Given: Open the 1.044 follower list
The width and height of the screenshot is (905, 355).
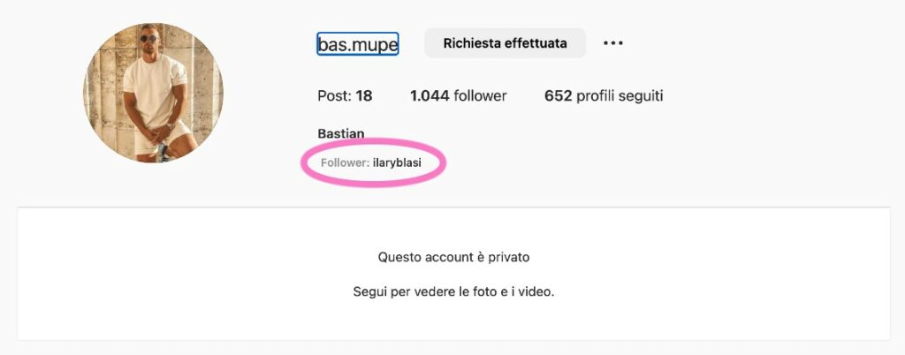Looking at the screenshot, I should pos(459,95).
